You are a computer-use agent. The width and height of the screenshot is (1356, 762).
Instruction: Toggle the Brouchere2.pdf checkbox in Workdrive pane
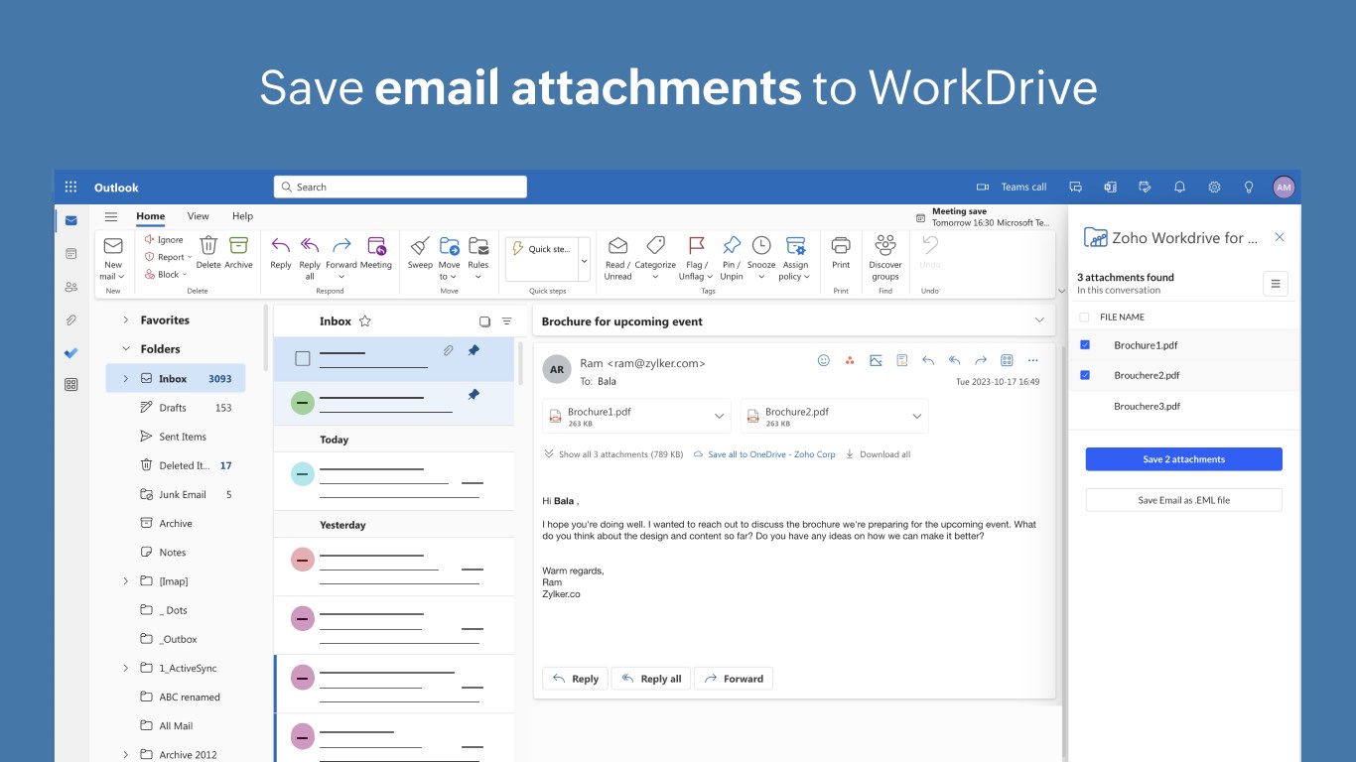click(x=1084, y=375)
